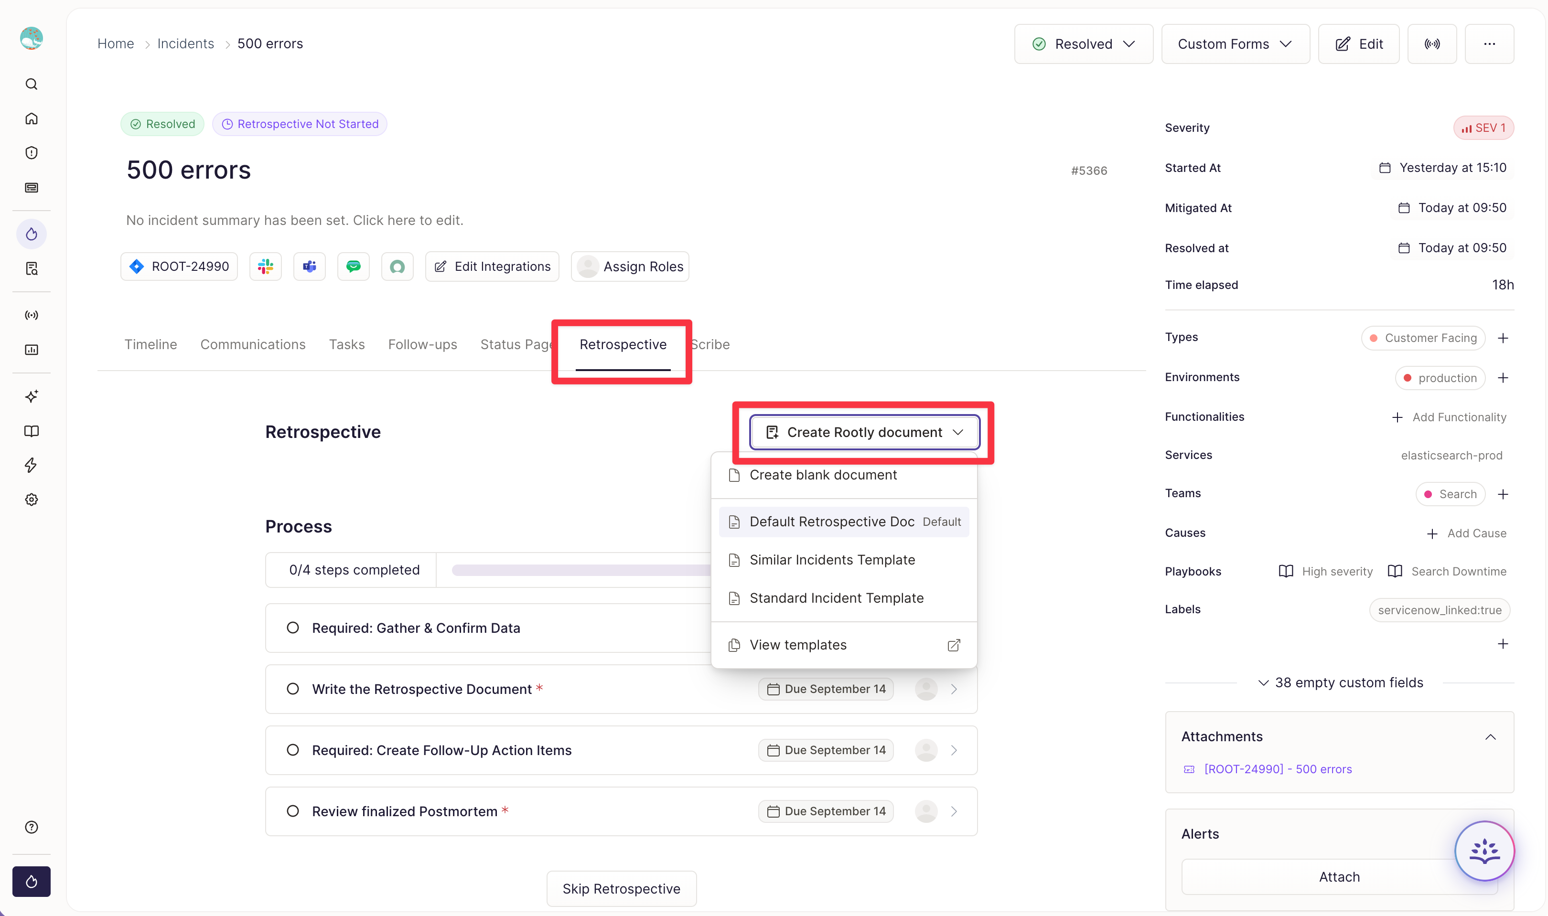
Task: Open the metrics chart icon in sidebar
Action: click(32, 350)
